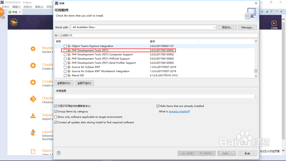Viewport: 286px width, 161px height.
Task: Sort list by 名称 column header
Action: tap(102, 42)
